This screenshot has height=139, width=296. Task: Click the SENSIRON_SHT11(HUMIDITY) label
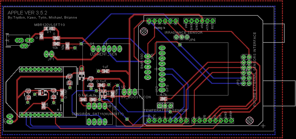[x=97, y=114]
